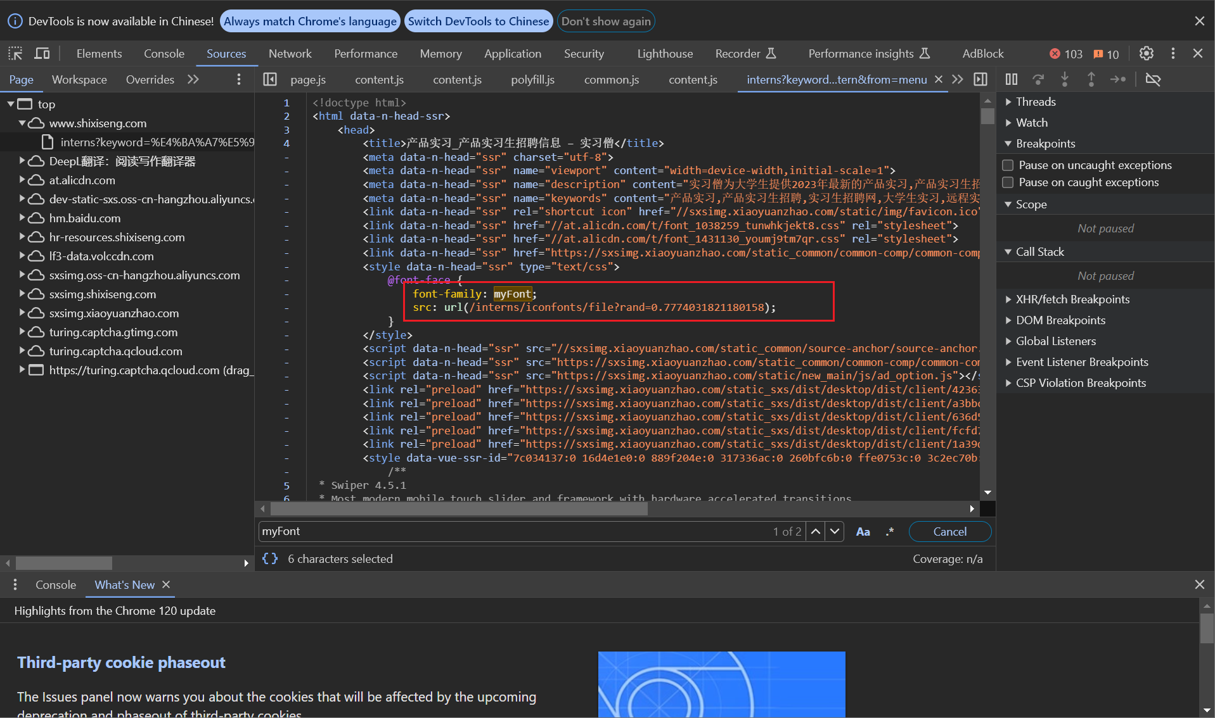This screenshot has height=718, width=1215.
Task: Click the step out of function icon
Action: click(x=1091, y=79)
